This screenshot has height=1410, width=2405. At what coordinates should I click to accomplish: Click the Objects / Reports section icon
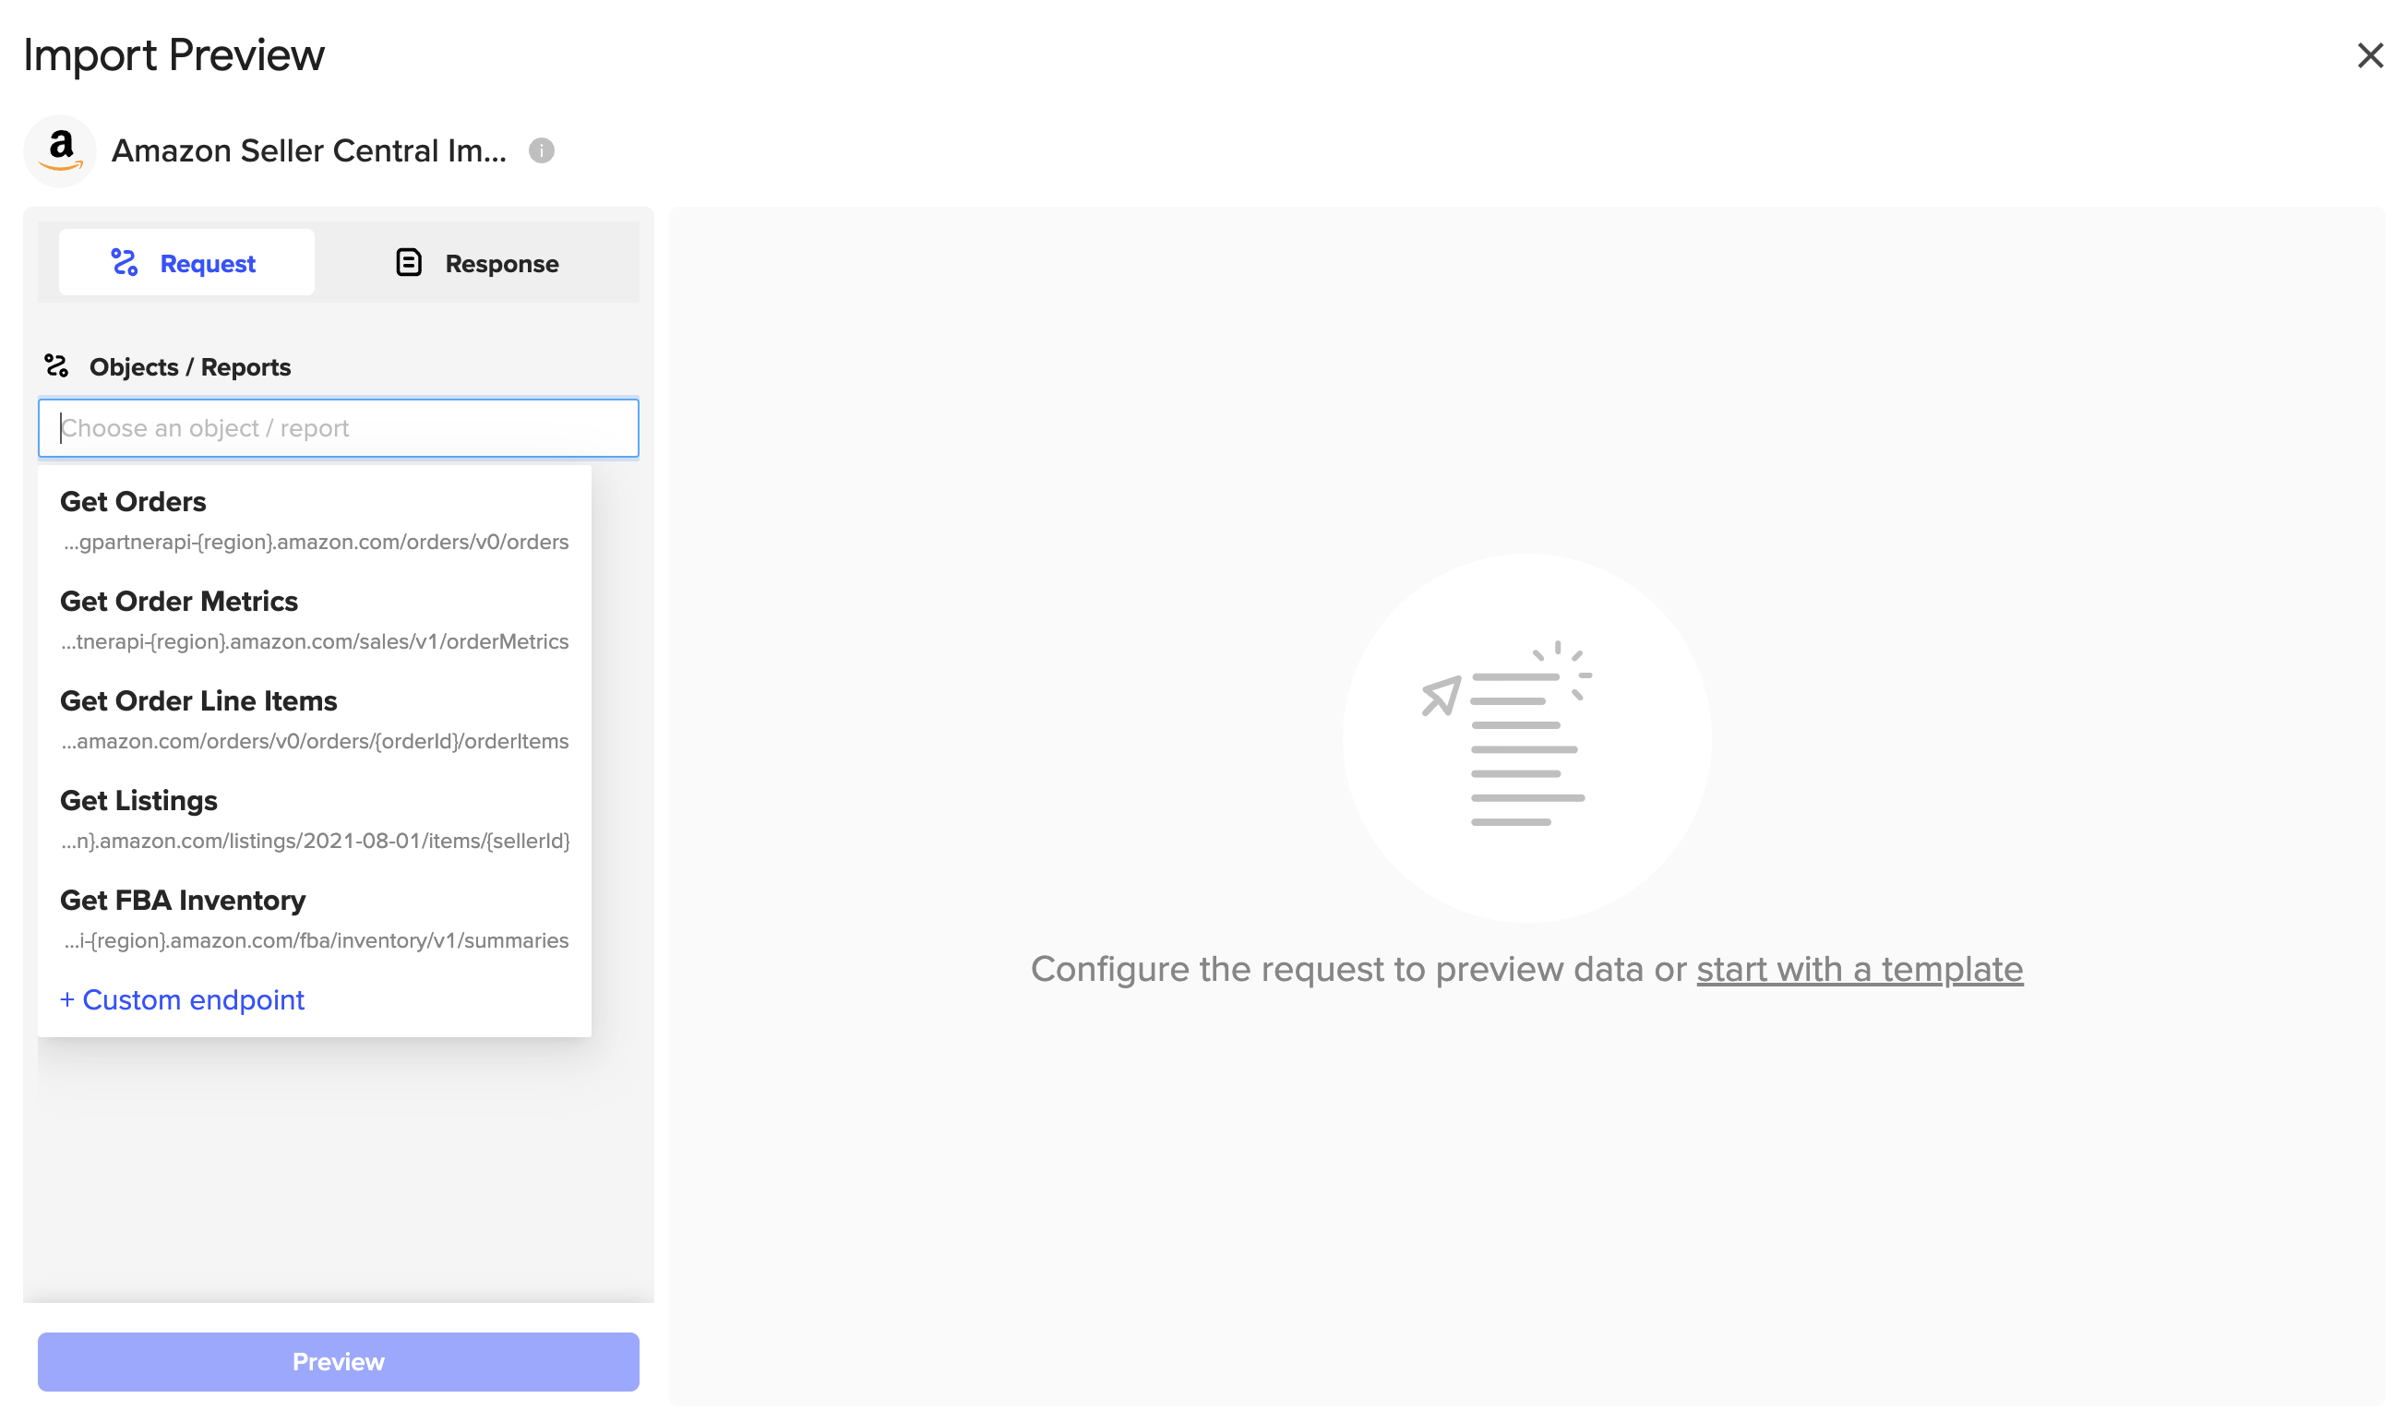point(56,366)
